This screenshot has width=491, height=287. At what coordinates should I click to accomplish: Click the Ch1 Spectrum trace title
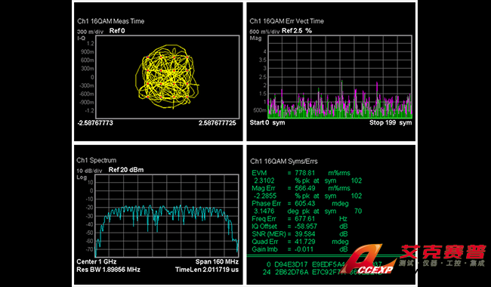click(x=97, y=160)
